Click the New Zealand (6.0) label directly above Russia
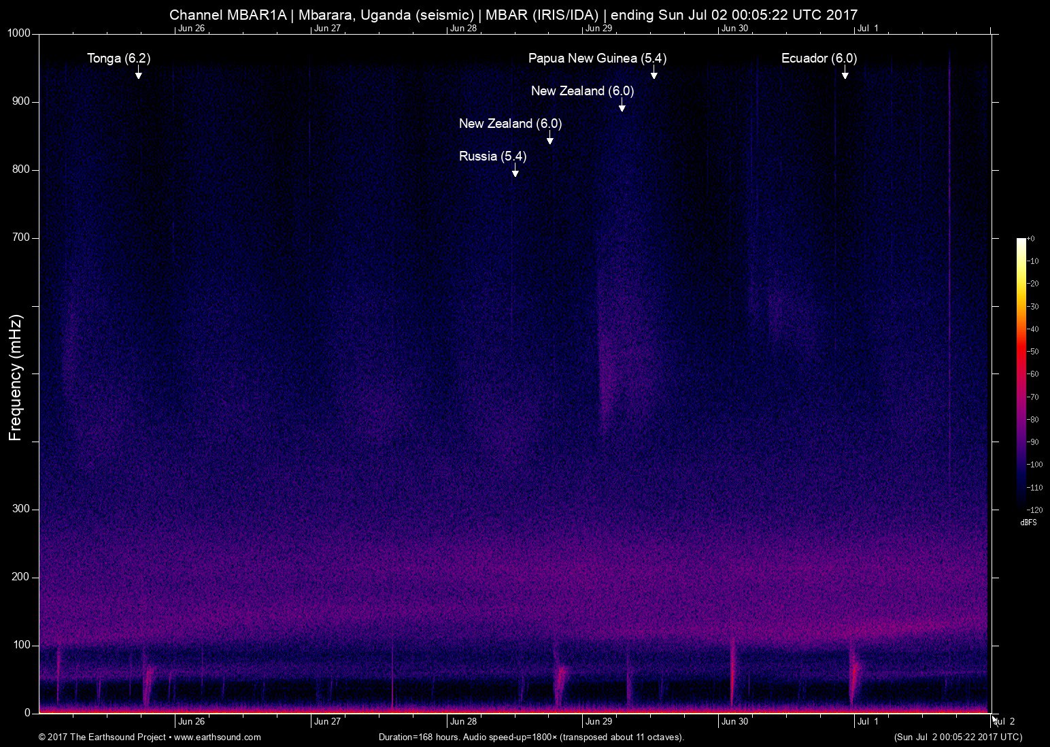1050x747 pixels. (x=510, y=124)
